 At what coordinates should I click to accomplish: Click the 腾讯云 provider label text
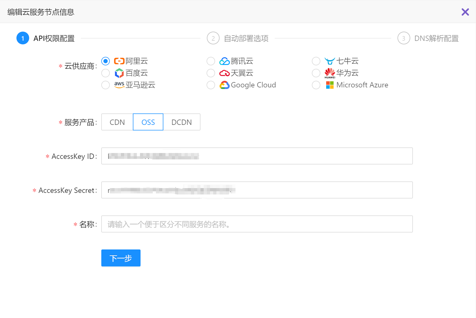242,61
